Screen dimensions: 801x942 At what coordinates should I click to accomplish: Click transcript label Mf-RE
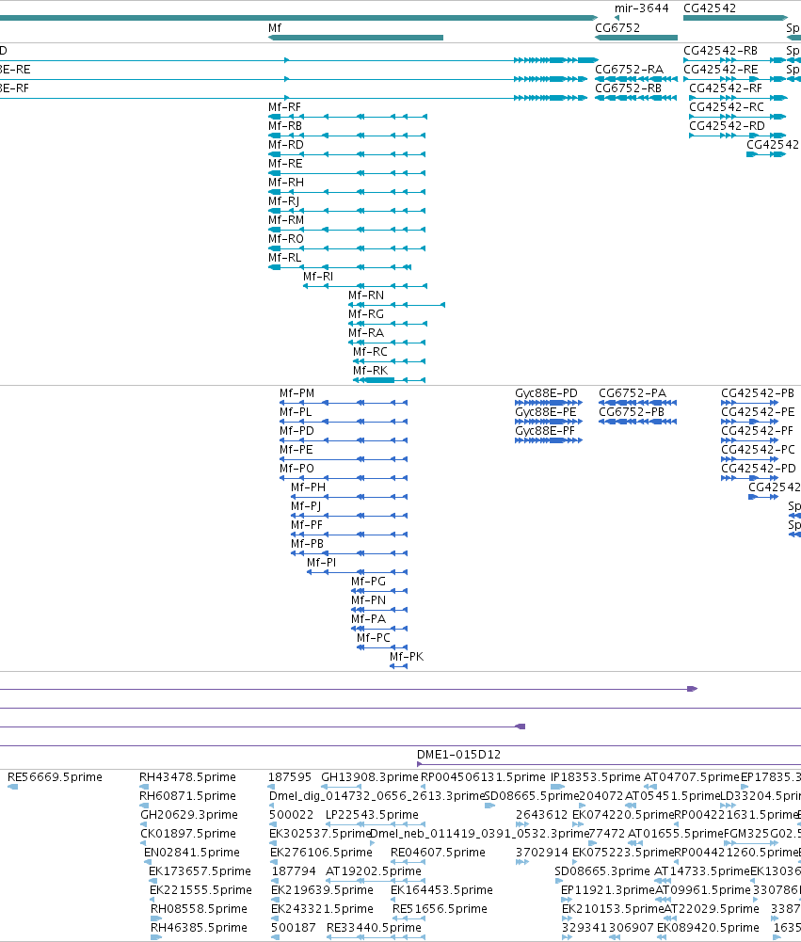[x=285, y=164]
